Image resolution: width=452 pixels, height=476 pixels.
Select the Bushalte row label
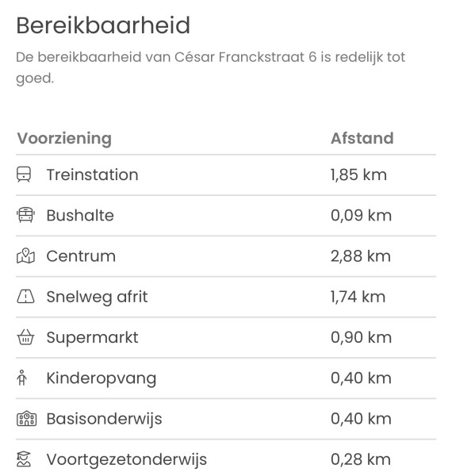pyautogui.click(x=80, y=216)
